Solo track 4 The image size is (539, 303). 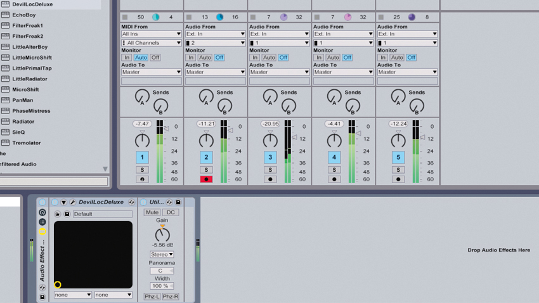[x=334, y=170]
